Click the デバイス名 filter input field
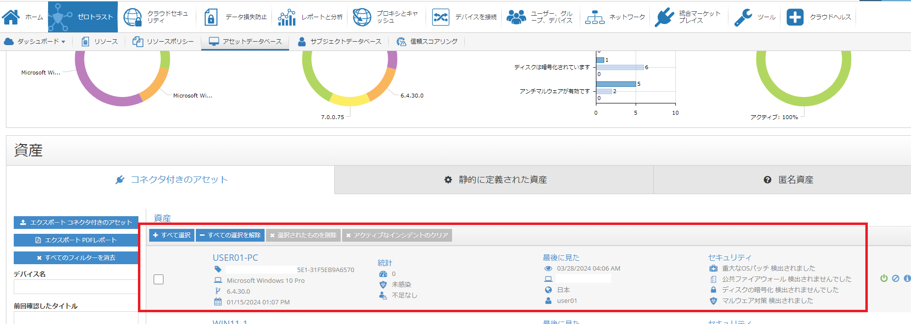Image resolution: width=911 pixels, height=324 pixels. pos(76,287)
